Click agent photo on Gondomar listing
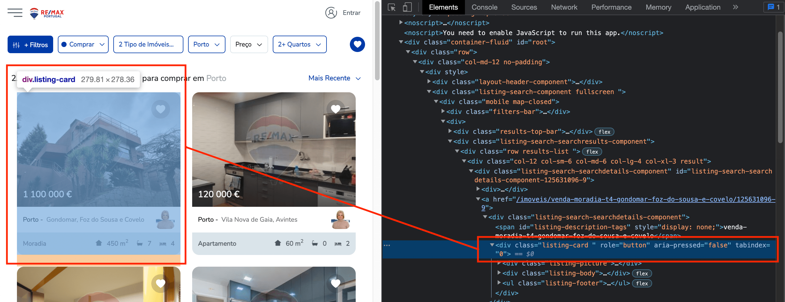 (x=165, y=219)
